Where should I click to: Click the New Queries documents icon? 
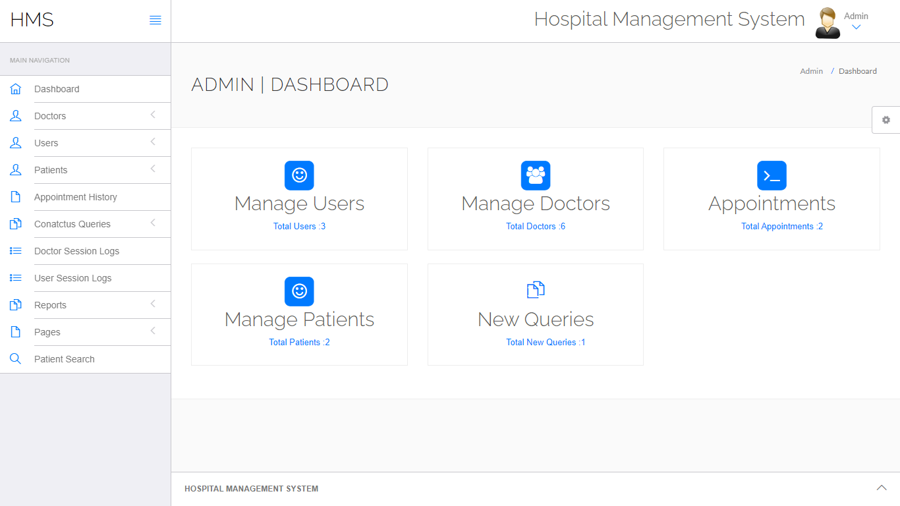point(536,290)
